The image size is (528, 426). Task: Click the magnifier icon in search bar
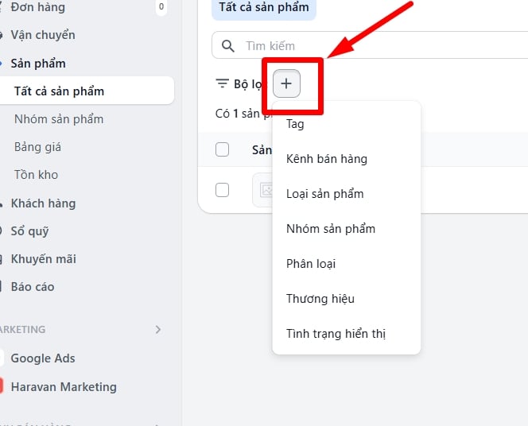(228, 46)
